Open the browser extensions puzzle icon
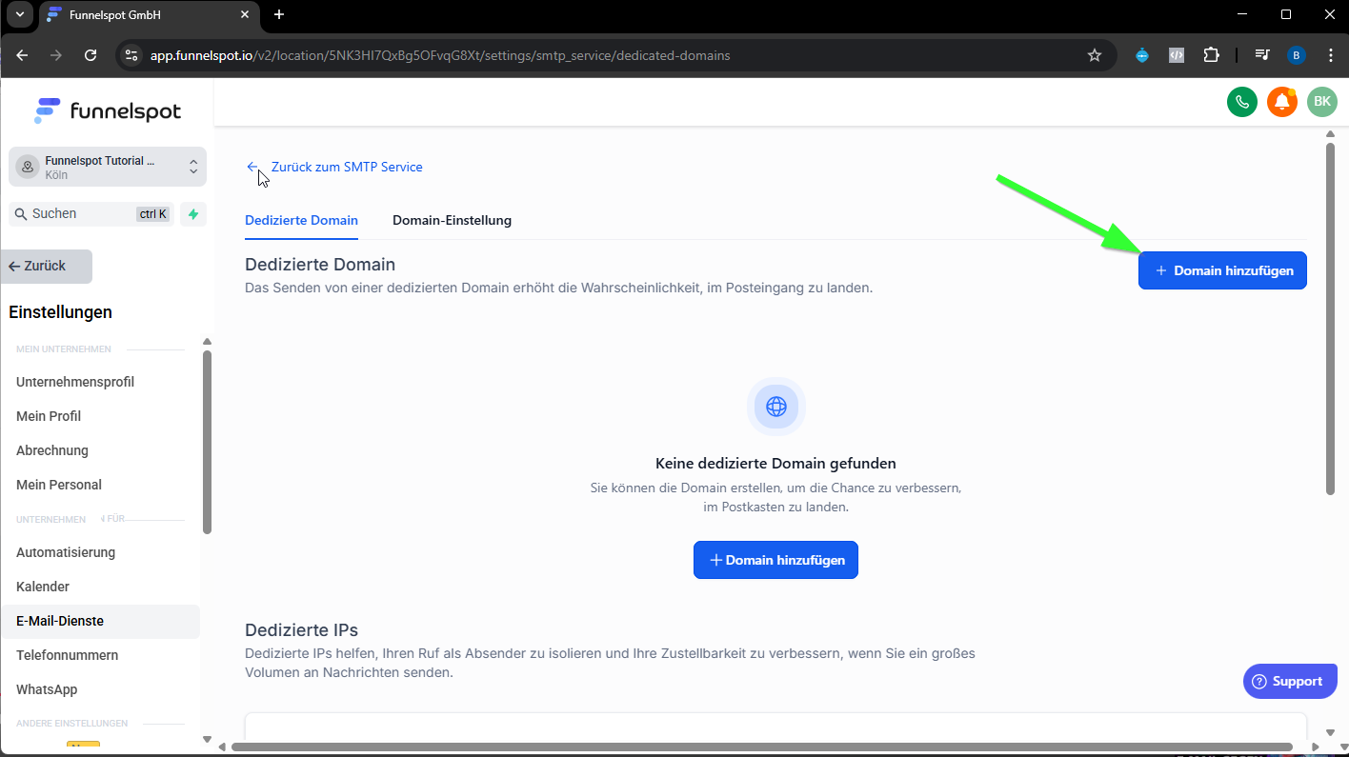 click(1211, 55)
